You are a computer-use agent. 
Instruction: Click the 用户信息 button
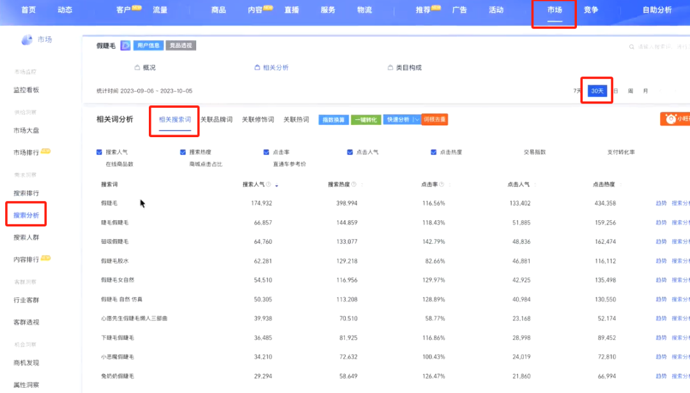coord(148,46)
